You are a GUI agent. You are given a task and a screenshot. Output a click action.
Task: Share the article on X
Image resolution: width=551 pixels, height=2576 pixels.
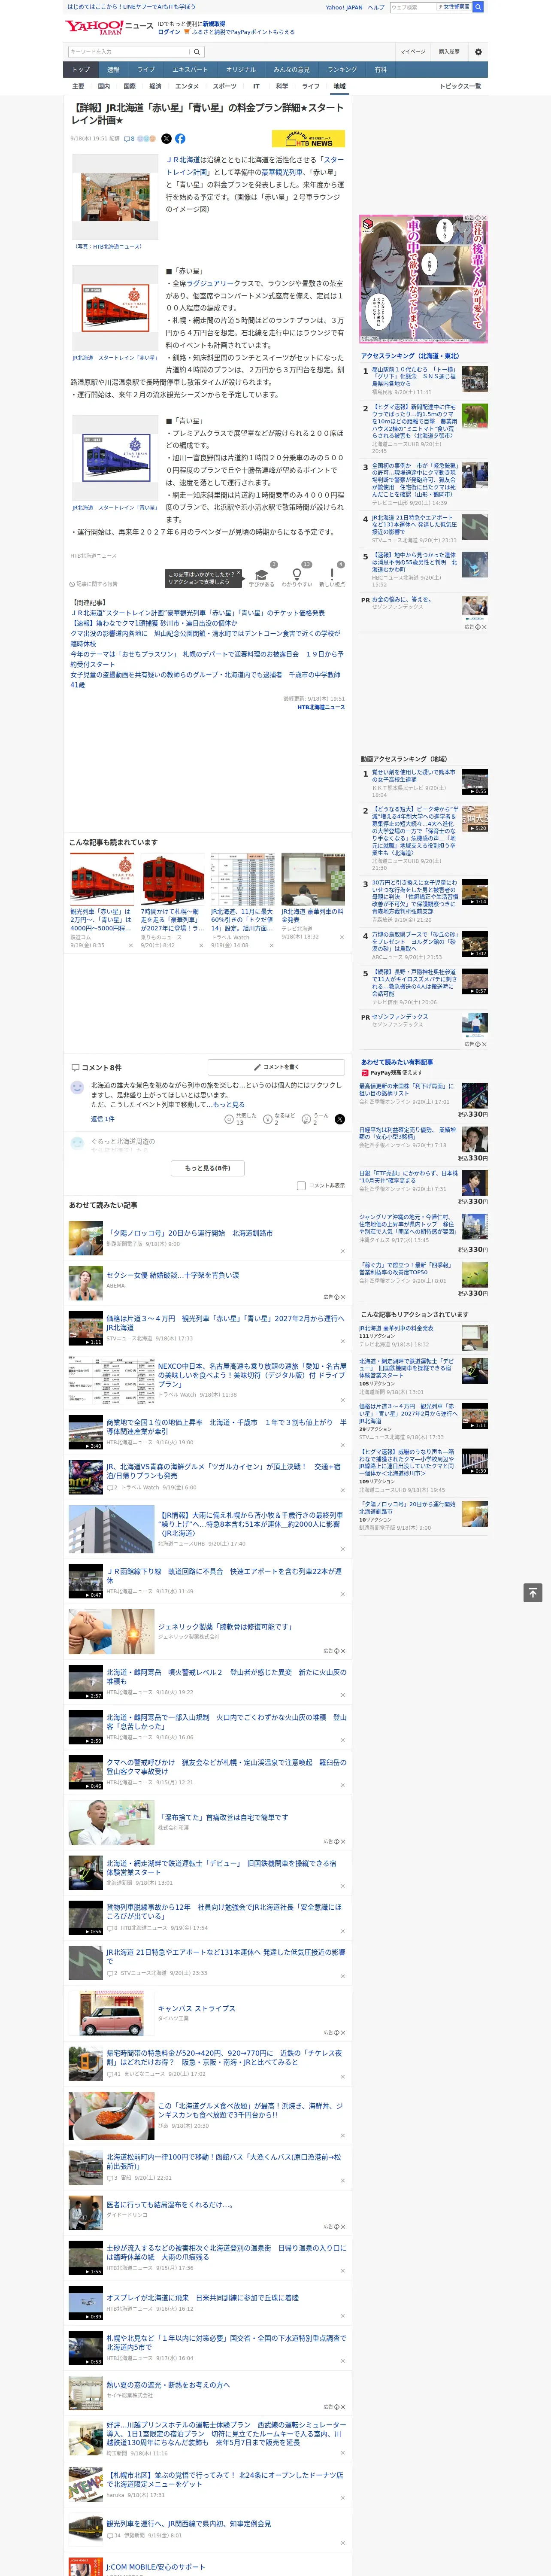click(x=166, y=139)
